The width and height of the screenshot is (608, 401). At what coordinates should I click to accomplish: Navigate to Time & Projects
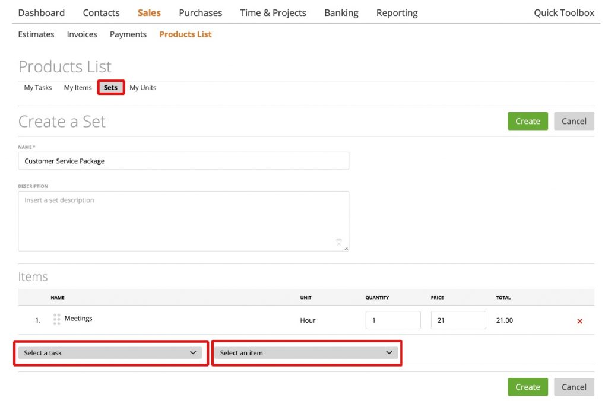pyautogui.click(x=273, y=12)
